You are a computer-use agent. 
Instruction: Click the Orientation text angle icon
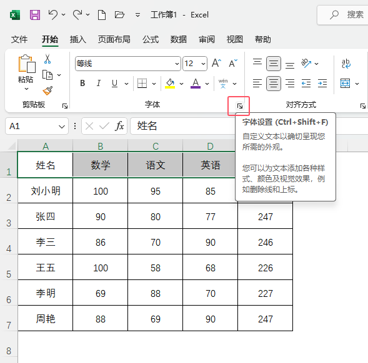tap(306, 63)
